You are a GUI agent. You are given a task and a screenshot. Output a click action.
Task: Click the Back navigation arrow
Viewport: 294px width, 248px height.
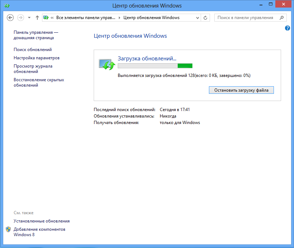[10, 18]
